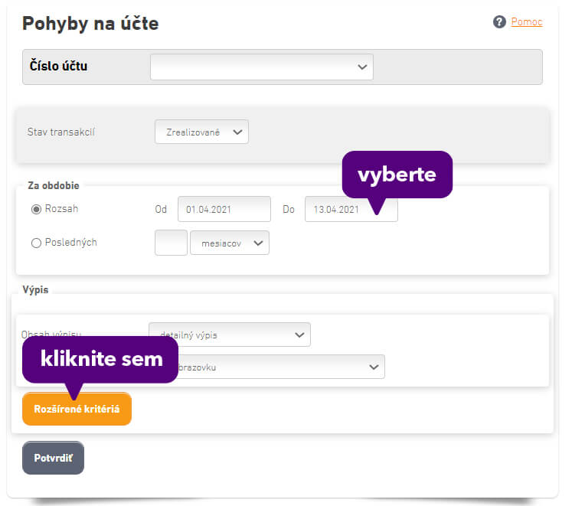Viewport: 572px width, 506px height.
Task: Click the empty number field beside Posledných
Action: point(171,243)
